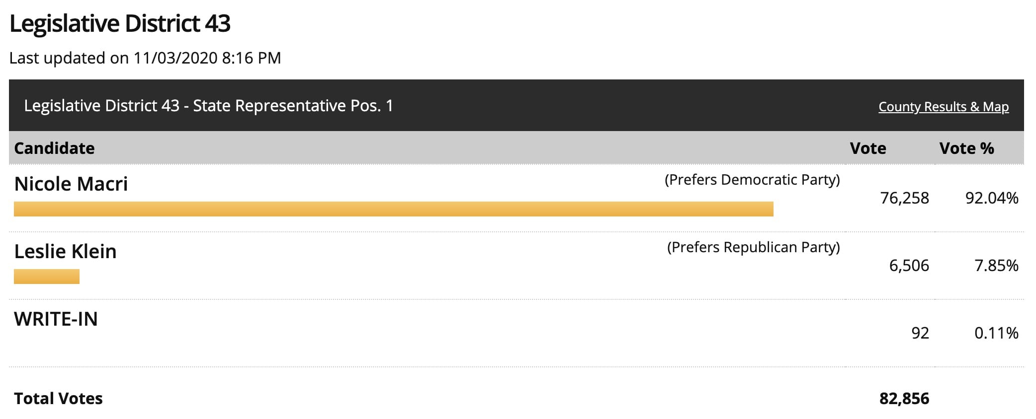Select candidate name Leslie Klein
The image size is (1036, 419).
65,251
